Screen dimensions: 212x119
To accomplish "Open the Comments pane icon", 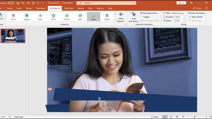I will click(x=206, y=8).
